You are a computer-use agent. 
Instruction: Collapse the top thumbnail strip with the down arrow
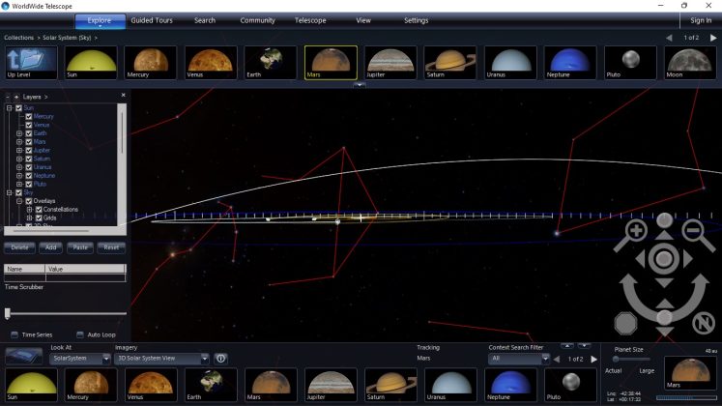point(360,85)
